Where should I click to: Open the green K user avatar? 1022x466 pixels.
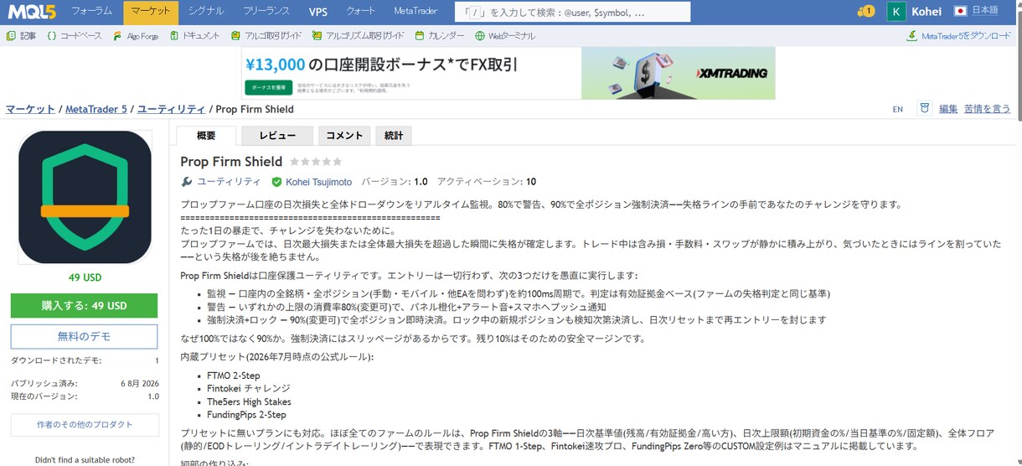(x=896, y=12)
